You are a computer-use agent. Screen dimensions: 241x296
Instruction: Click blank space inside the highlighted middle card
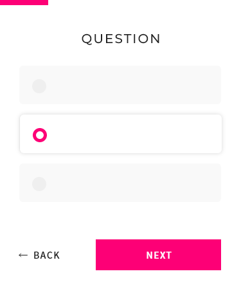[133, 134]
